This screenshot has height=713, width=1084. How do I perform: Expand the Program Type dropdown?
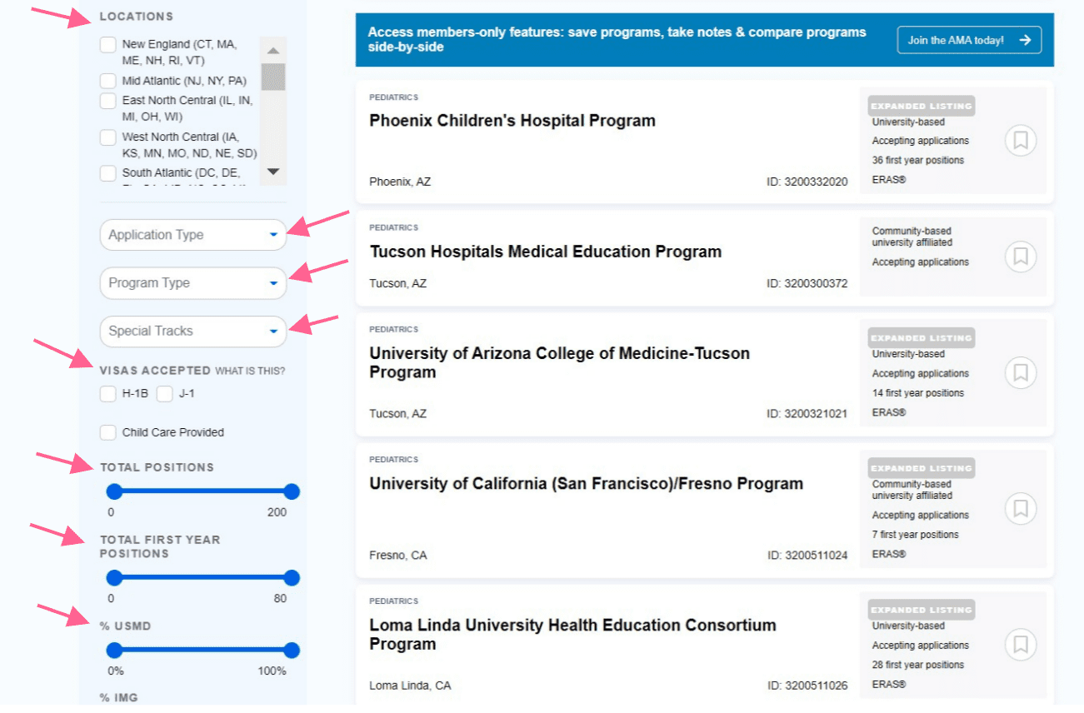pos(192,283)
